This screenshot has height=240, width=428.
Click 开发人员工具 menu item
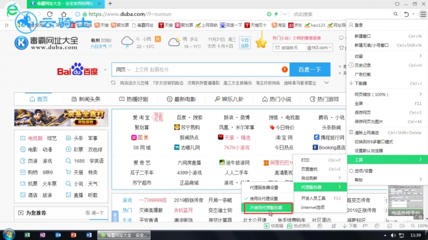coord(320,198)
